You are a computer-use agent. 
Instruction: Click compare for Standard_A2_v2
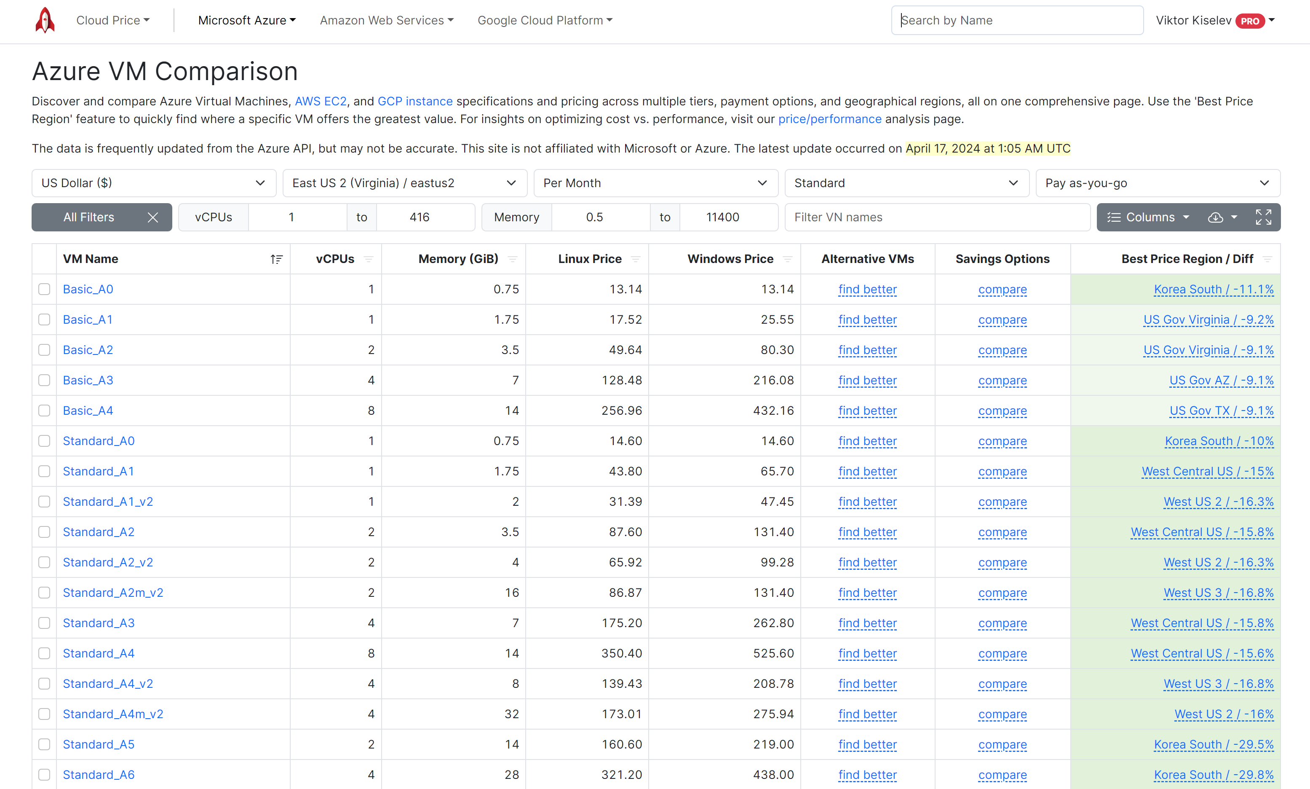tap(1003, 563)
